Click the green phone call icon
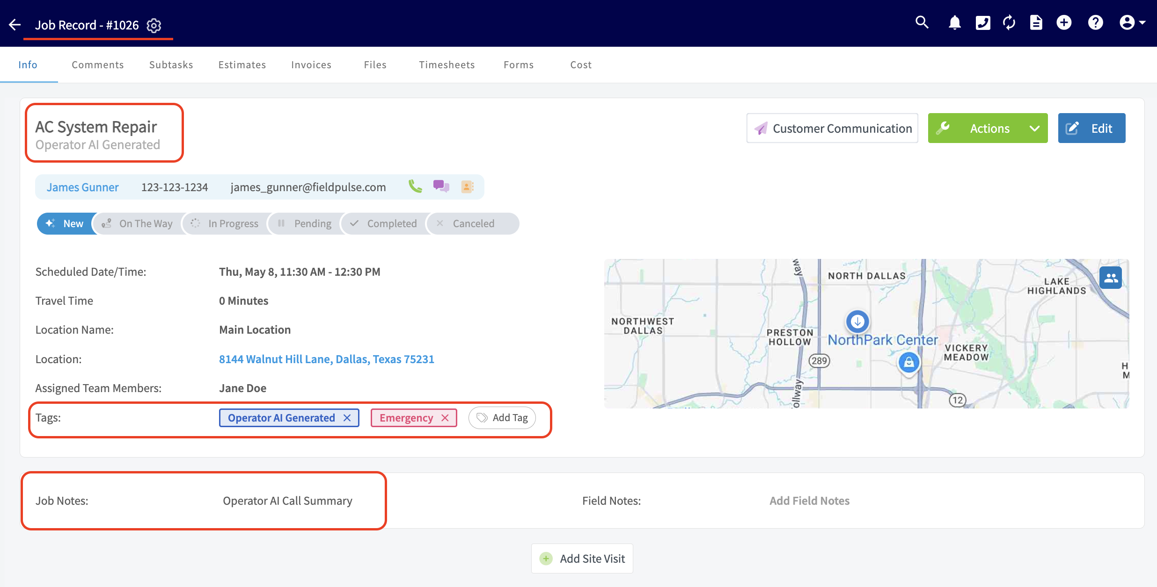 (x=415, y=186)
